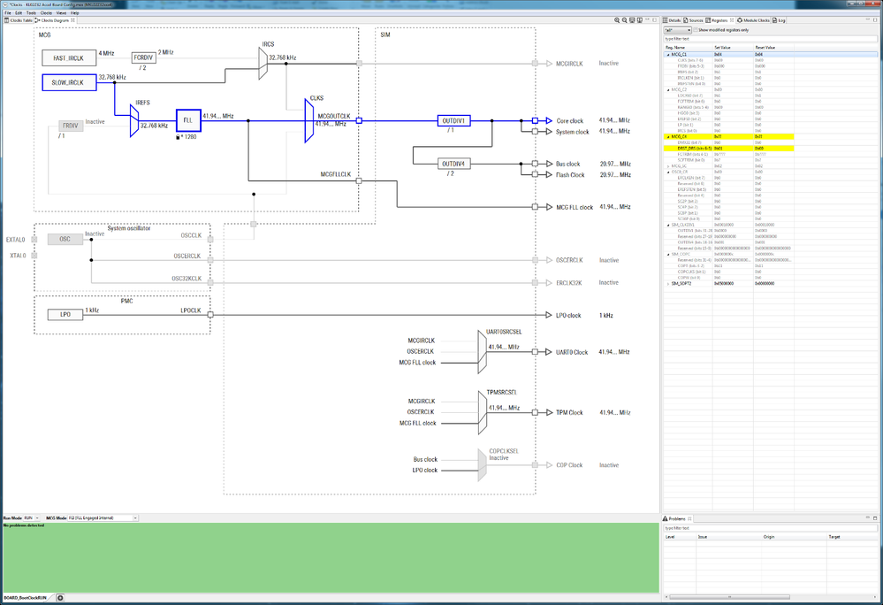Switch to the Module Clocks tab
This screenshot has width=883, height=605.
tap(753, 20)
